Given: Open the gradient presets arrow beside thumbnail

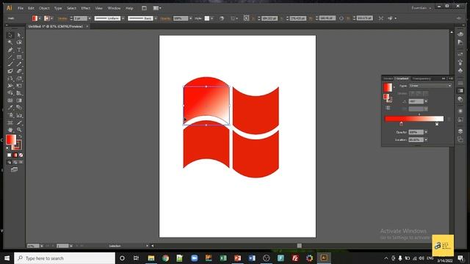Looking at the screenshot, I should [394, 87].
